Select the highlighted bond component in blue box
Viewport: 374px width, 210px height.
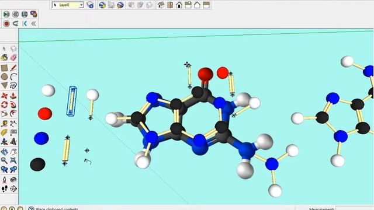72,101
